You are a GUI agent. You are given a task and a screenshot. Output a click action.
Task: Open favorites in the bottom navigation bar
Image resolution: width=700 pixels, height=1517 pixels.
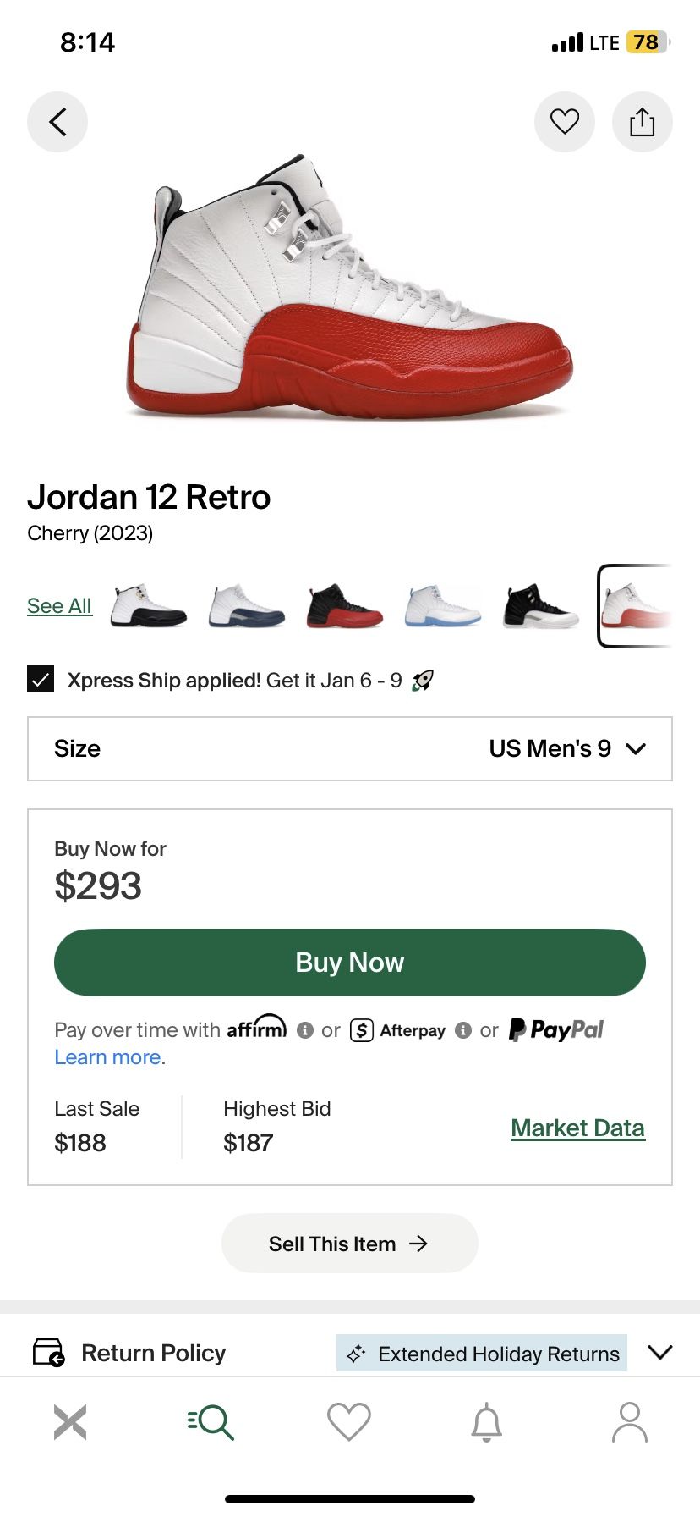(349, 1422)
